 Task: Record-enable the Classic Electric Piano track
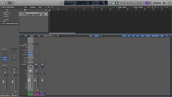(31, 15)
